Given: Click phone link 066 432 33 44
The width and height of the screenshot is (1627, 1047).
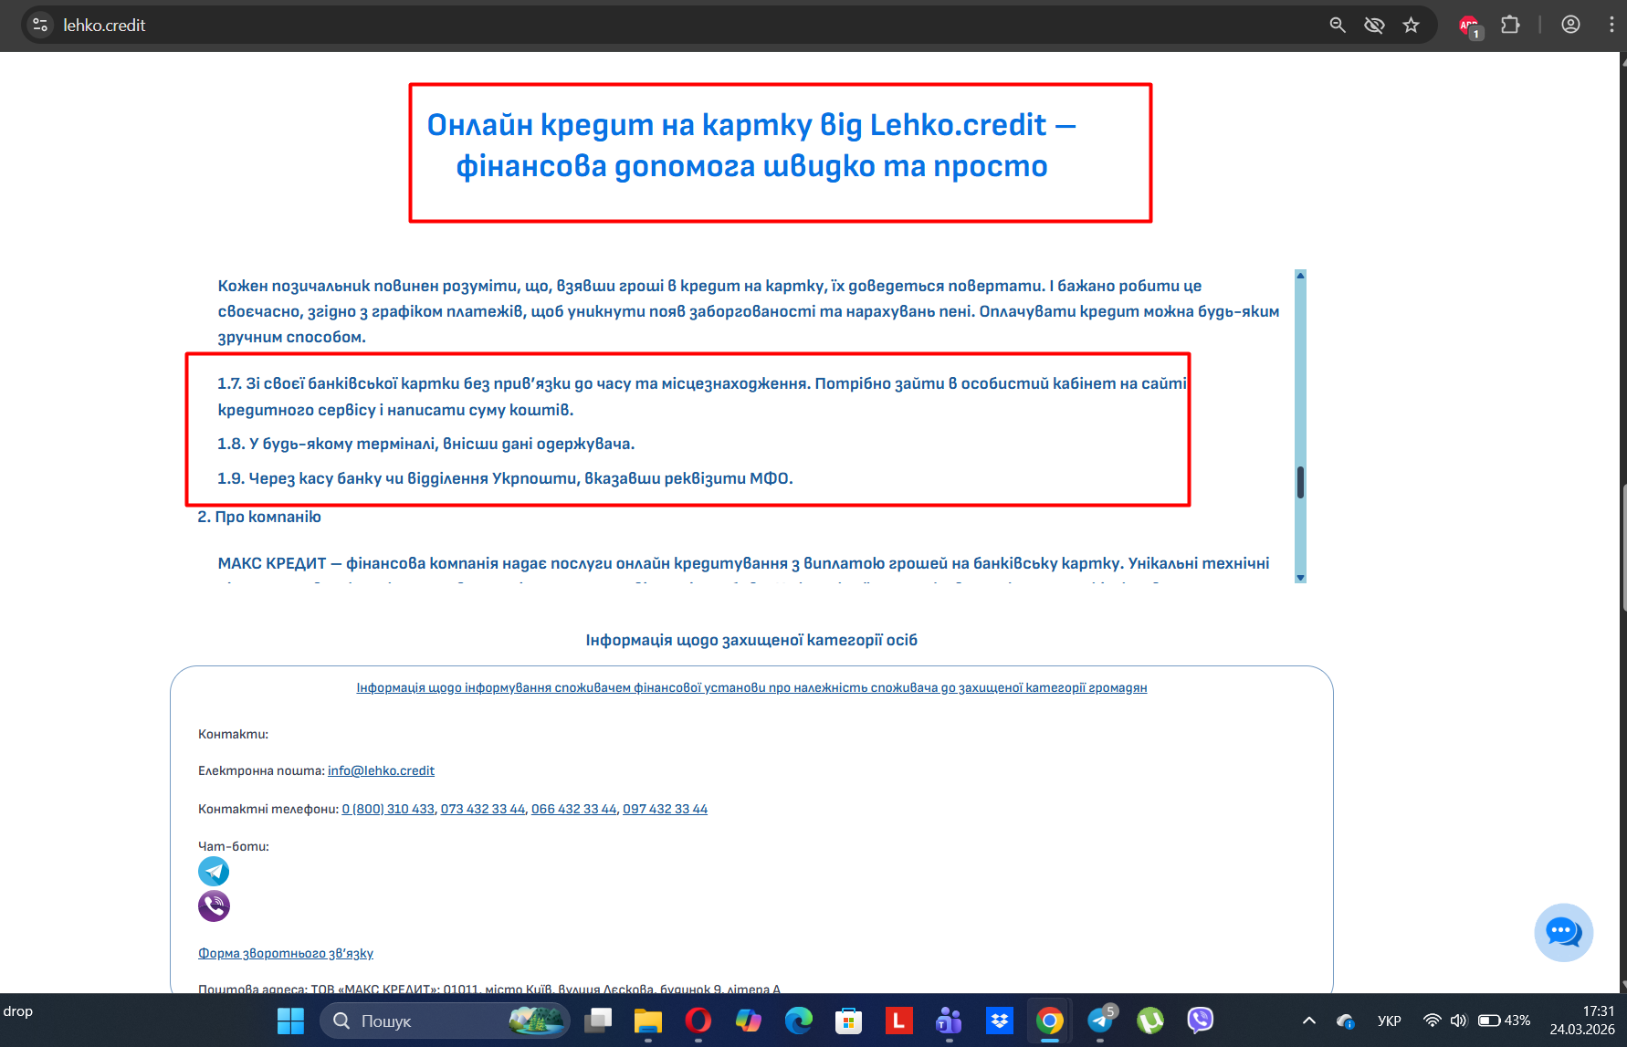Looking at the screenshot, I should tap(573, 809).
